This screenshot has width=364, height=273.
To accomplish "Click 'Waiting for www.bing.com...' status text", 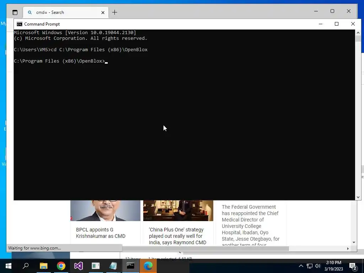I will [34, 248].
